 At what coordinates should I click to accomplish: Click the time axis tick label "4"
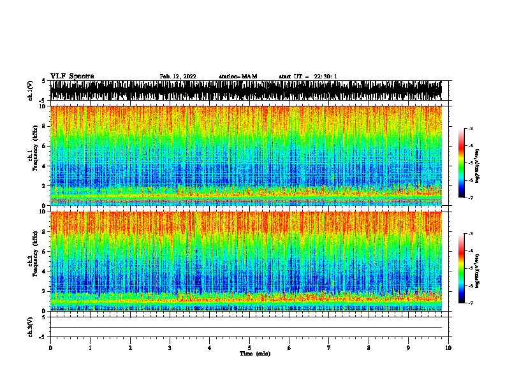(x=210, y=348)
